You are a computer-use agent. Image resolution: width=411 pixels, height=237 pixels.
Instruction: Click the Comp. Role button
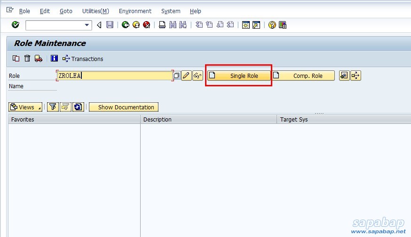303,76
